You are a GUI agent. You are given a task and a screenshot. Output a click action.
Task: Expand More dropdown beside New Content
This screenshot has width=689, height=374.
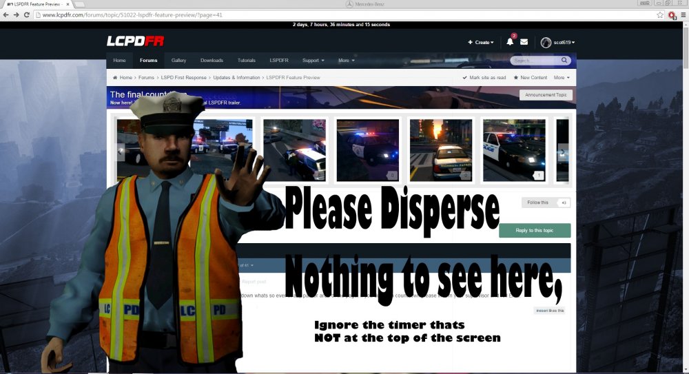[x=562, y=77]
